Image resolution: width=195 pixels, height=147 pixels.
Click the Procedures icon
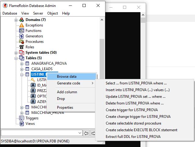click(22, 42)
